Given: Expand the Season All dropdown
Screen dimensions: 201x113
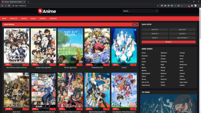Looking at the screenshot, I should point(182,30).
